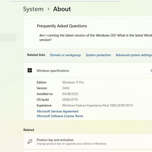Click the key icon for product activation

(x=30, y=141)
